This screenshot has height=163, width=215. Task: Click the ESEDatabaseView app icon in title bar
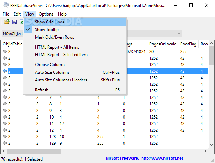[x=6, y=5]
